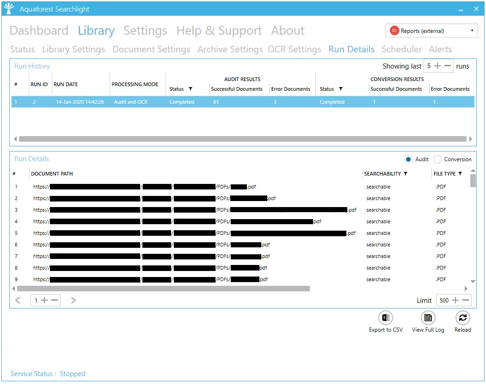Open the Reports (external) library dropdown
Image resolution: width=486 pixels, height=384 pixels.
432,31
